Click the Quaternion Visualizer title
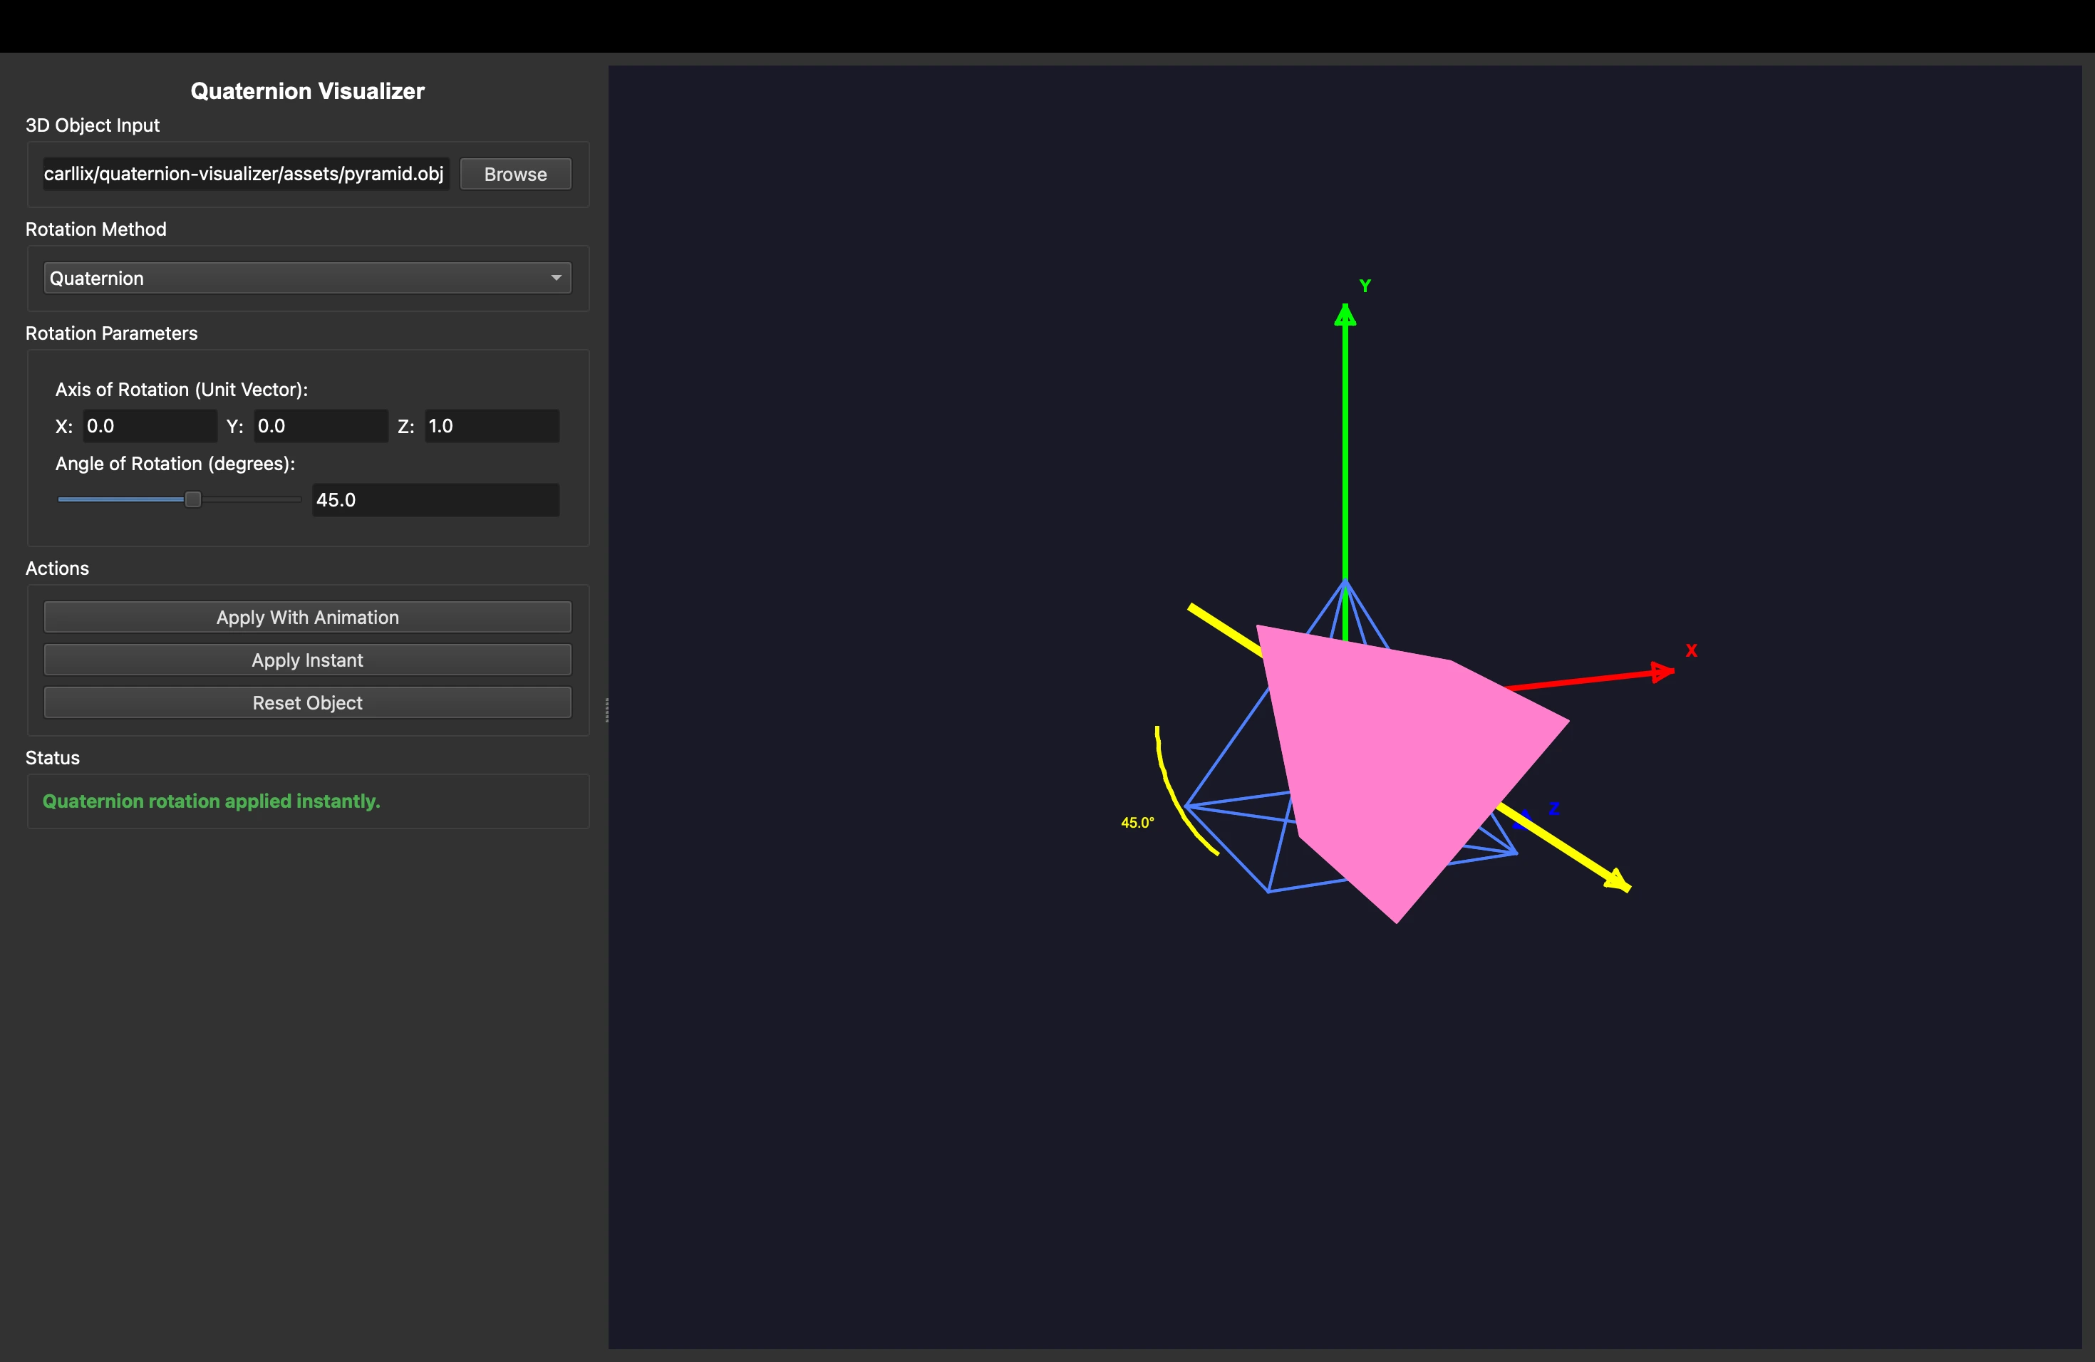 click(306, 90)
